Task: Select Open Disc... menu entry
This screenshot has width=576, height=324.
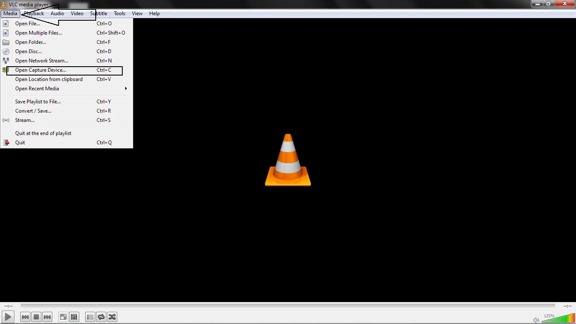Action: coord(67,51)
